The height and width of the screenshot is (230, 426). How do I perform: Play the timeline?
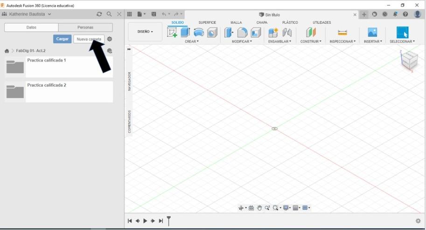(x=145, y=221)
